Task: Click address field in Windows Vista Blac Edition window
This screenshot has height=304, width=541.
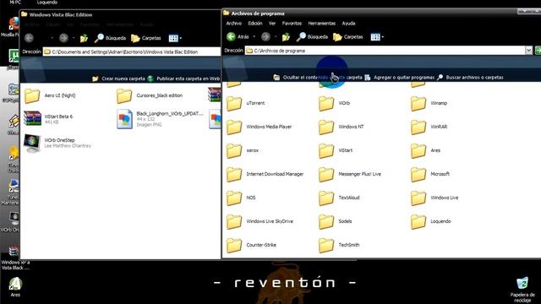Action: point(132,52)
